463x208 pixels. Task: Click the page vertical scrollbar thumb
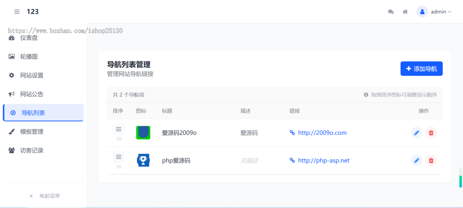tap(460, 181)
